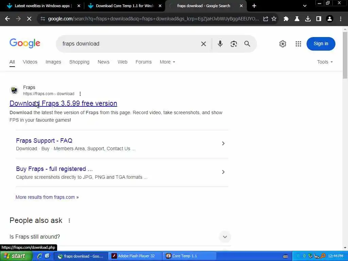The width and height of the screenshot is (348, 261).
Task: Click the Sign in button
Action: [x=321, y=44]
